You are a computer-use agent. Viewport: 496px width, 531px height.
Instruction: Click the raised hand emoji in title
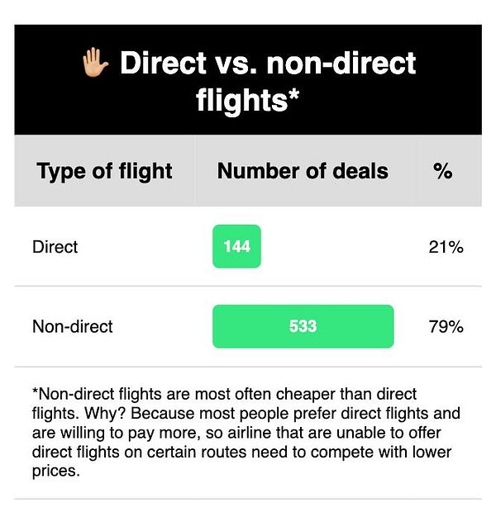94,64
